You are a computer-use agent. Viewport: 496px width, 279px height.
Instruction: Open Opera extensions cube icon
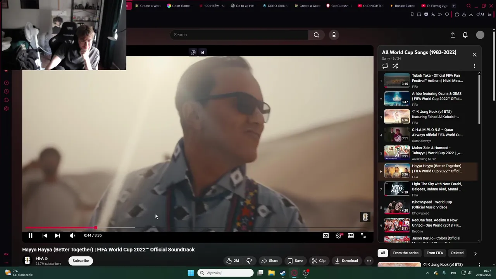(457, 14)
